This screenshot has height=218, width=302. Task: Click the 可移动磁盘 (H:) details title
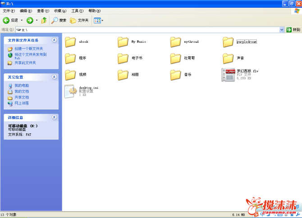[x=23, y=126]
